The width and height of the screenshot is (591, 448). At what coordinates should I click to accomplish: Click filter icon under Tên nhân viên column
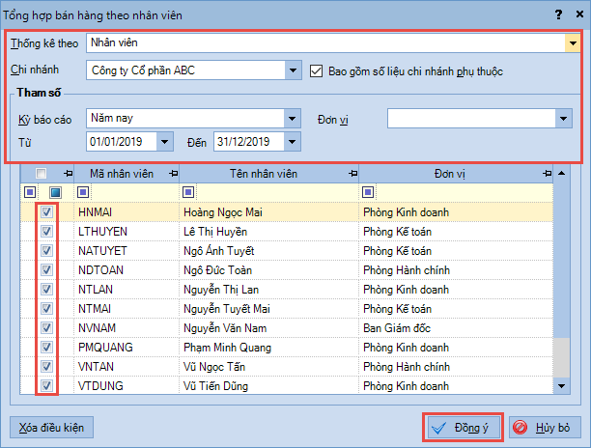point(187,191)
